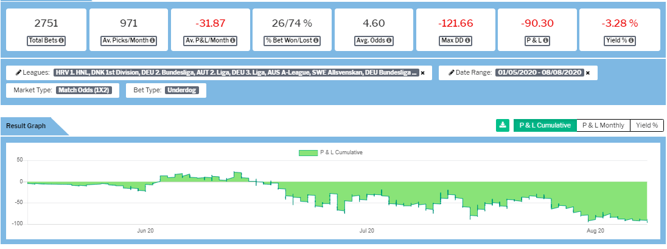
Task: Select the 4.60 average odds value
Action: 374,23
